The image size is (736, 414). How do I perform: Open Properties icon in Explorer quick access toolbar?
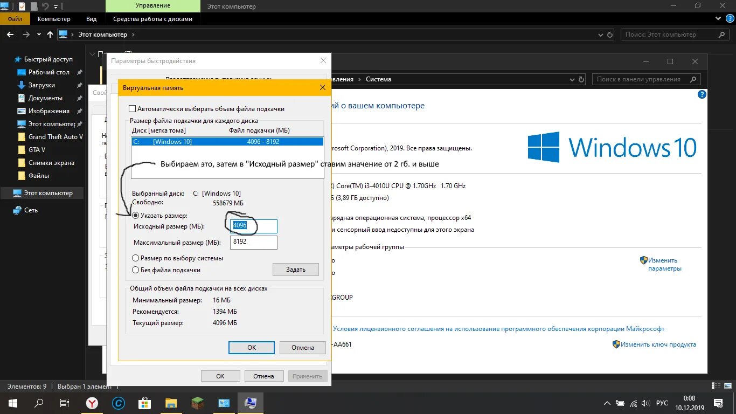coord(22,6)
